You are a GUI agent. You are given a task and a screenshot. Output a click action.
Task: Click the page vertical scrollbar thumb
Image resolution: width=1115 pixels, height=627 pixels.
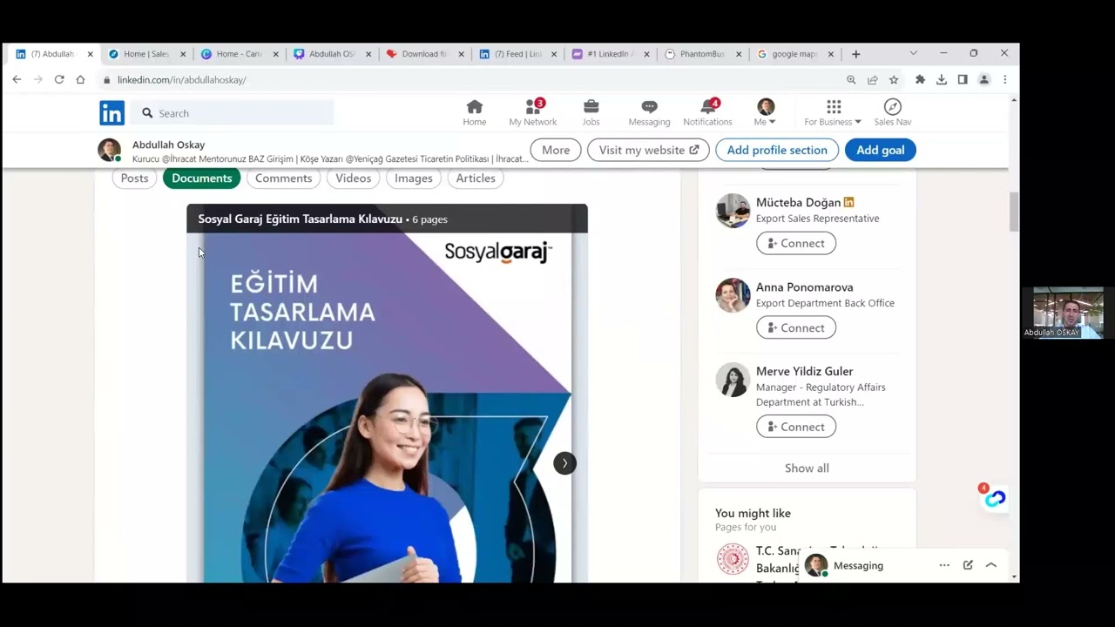pos(1013,212)
